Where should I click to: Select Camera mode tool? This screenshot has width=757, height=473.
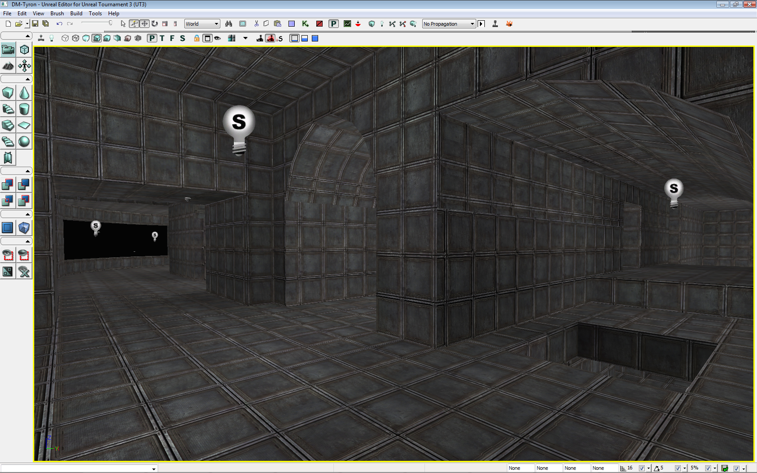8,50
